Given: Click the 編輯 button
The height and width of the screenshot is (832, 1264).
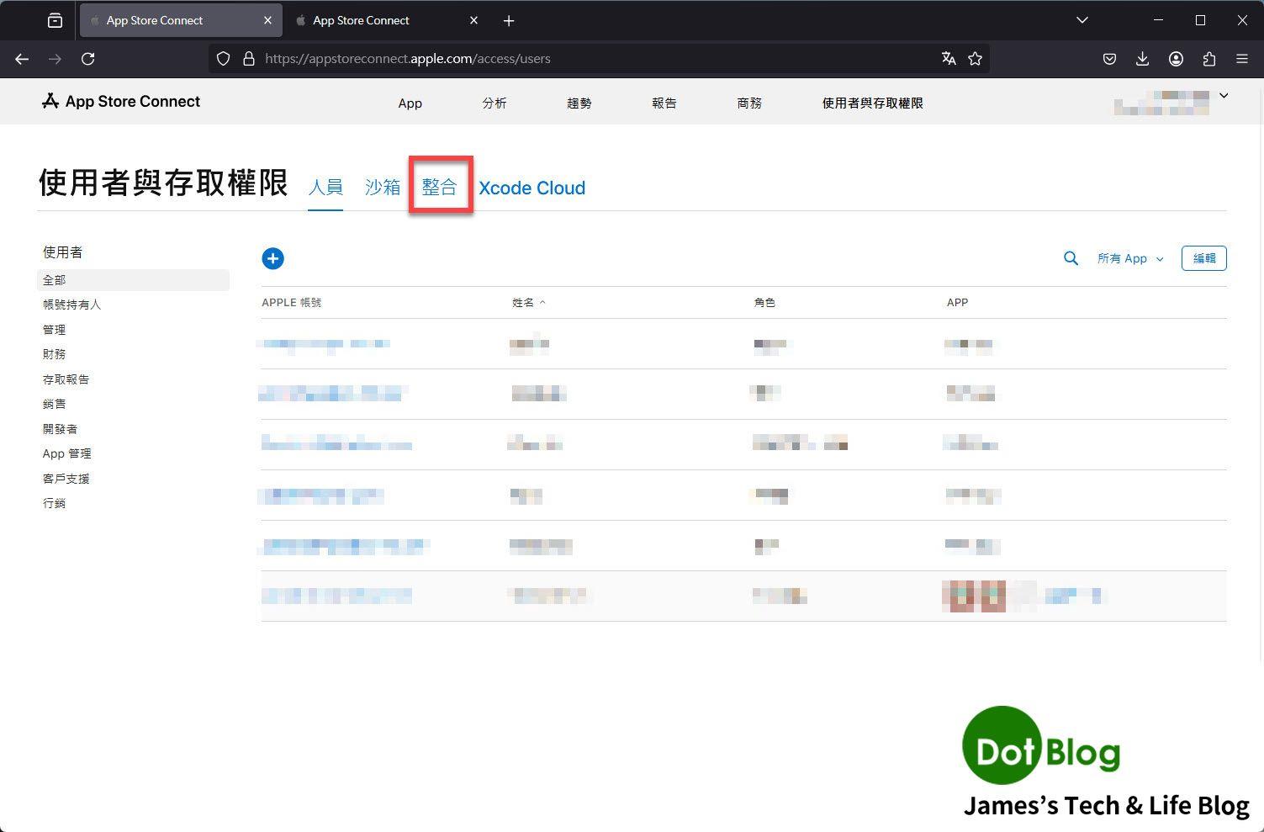Looking at the screenshot, I should click(1203, 258).
